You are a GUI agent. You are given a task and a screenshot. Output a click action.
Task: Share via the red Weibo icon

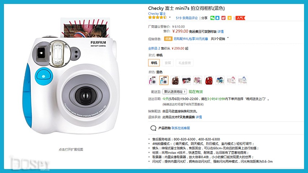pyautogui.click(x=224, y=18)
